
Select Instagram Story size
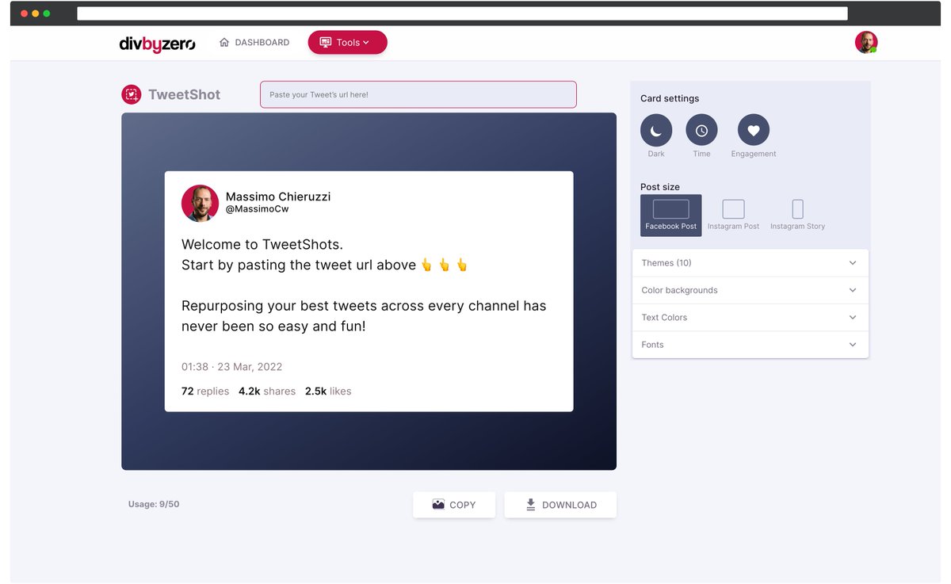tap(797, 216)
